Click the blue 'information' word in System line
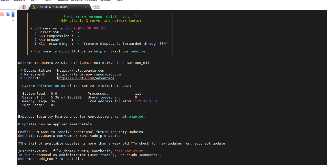327x165 pixels. pos(48,86)
